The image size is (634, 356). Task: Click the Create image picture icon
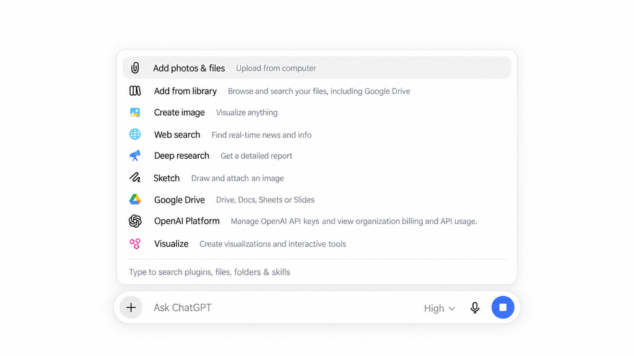pyautogui.click(x=135, y=112)
